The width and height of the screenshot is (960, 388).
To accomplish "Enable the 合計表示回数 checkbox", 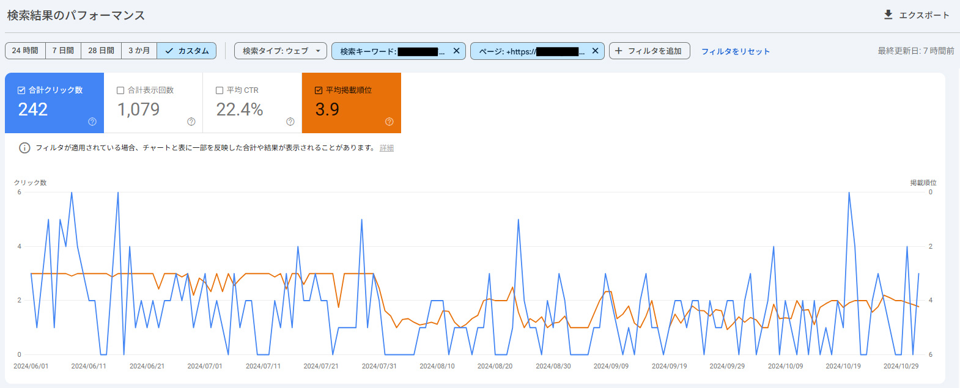I will pos(120,90).
